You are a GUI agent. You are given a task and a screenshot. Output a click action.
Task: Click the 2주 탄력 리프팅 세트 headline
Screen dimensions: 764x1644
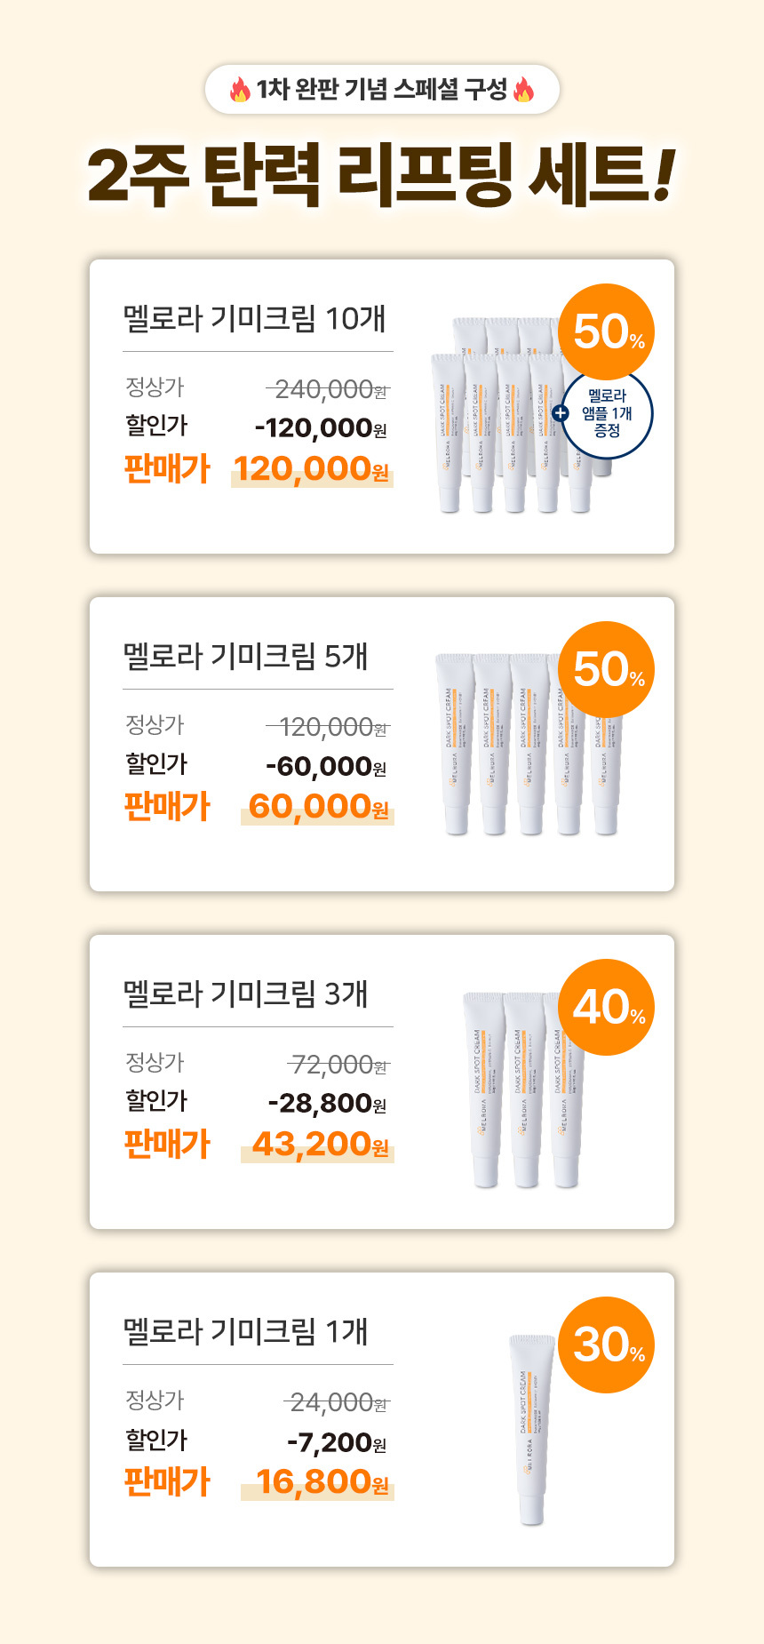coord(382,174)
